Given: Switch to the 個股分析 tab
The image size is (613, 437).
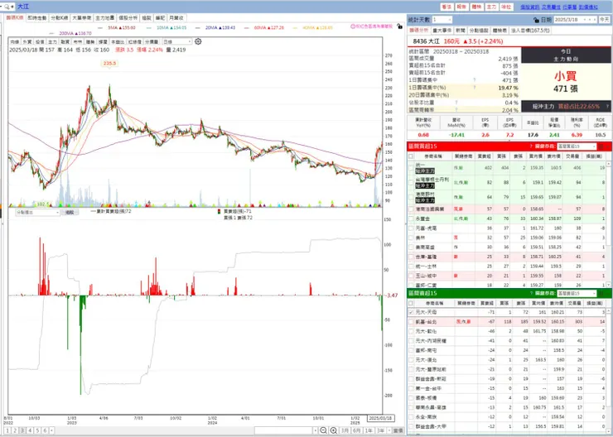Looking at the screenshot, I should click(128, 18).
